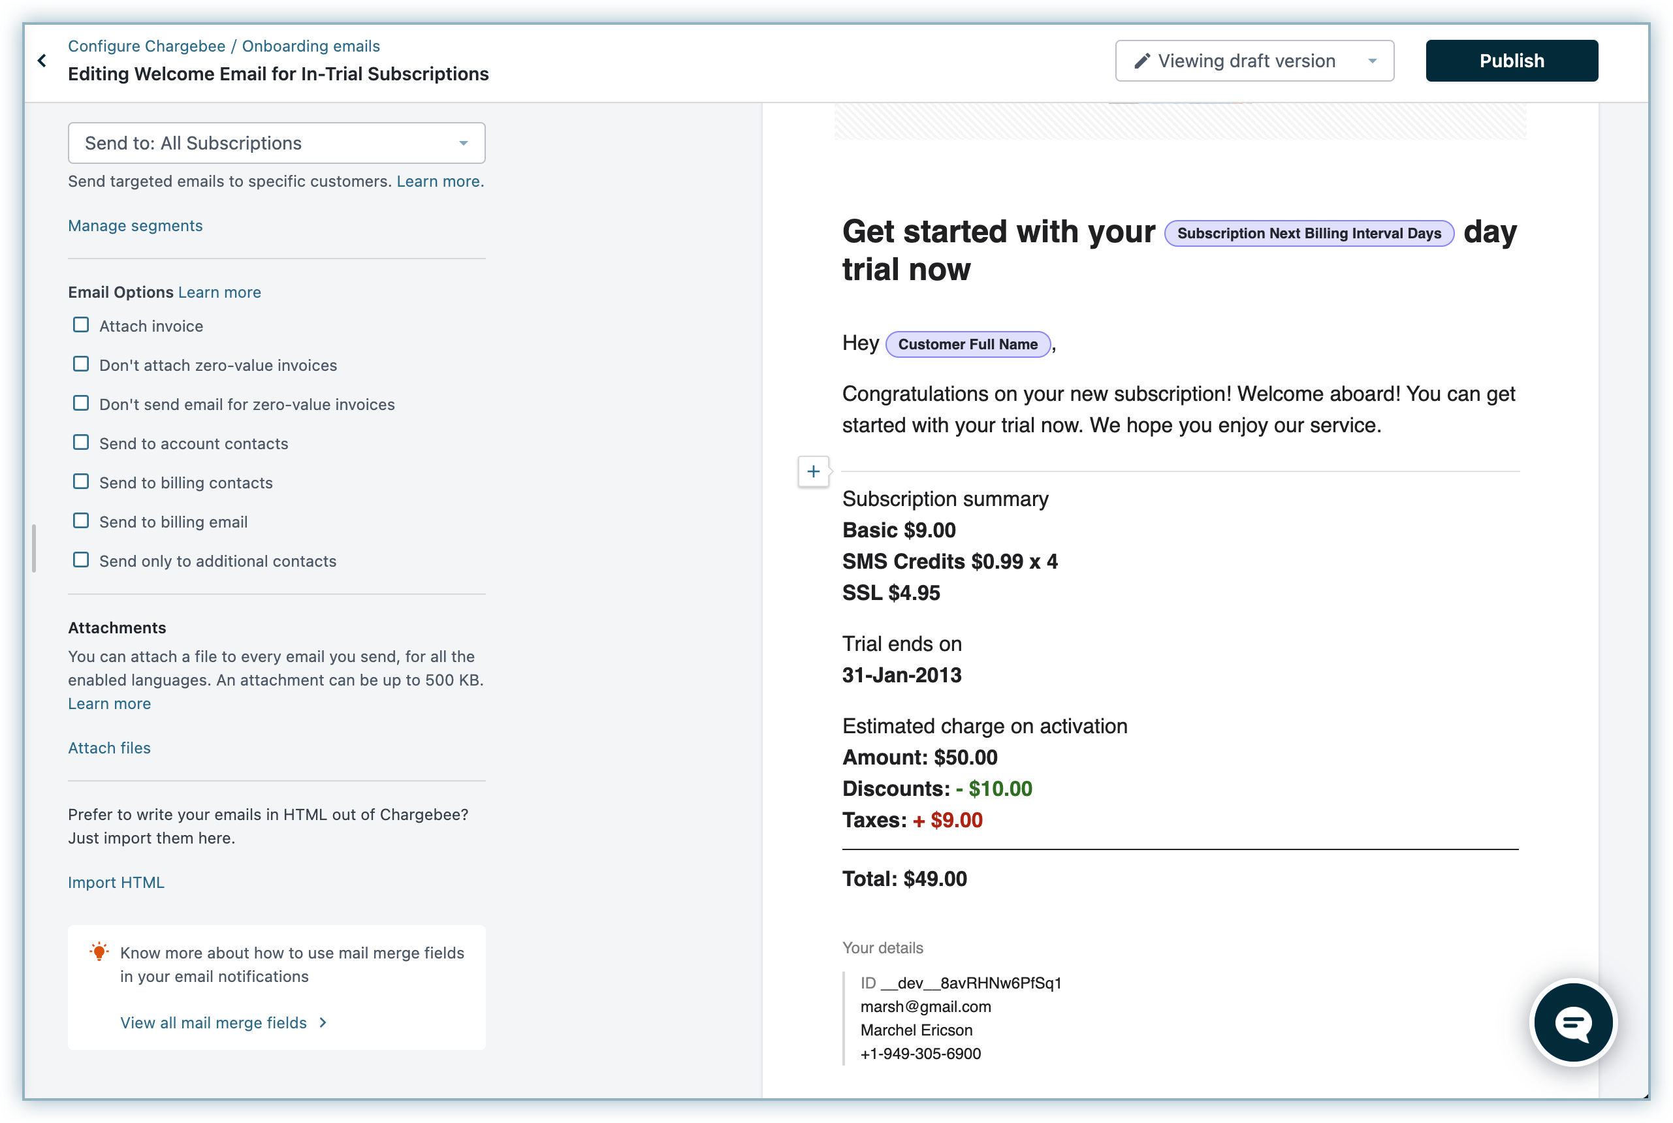Open the chat support bubble

[x=1572, y=1022]
